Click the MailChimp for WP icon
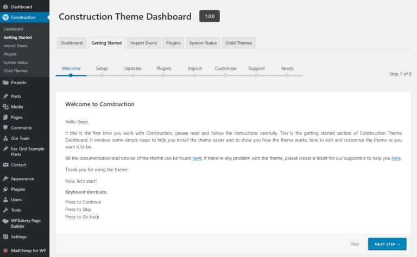Image resolution: width=417 pixels, height=257 pixels. pos(5,250)
